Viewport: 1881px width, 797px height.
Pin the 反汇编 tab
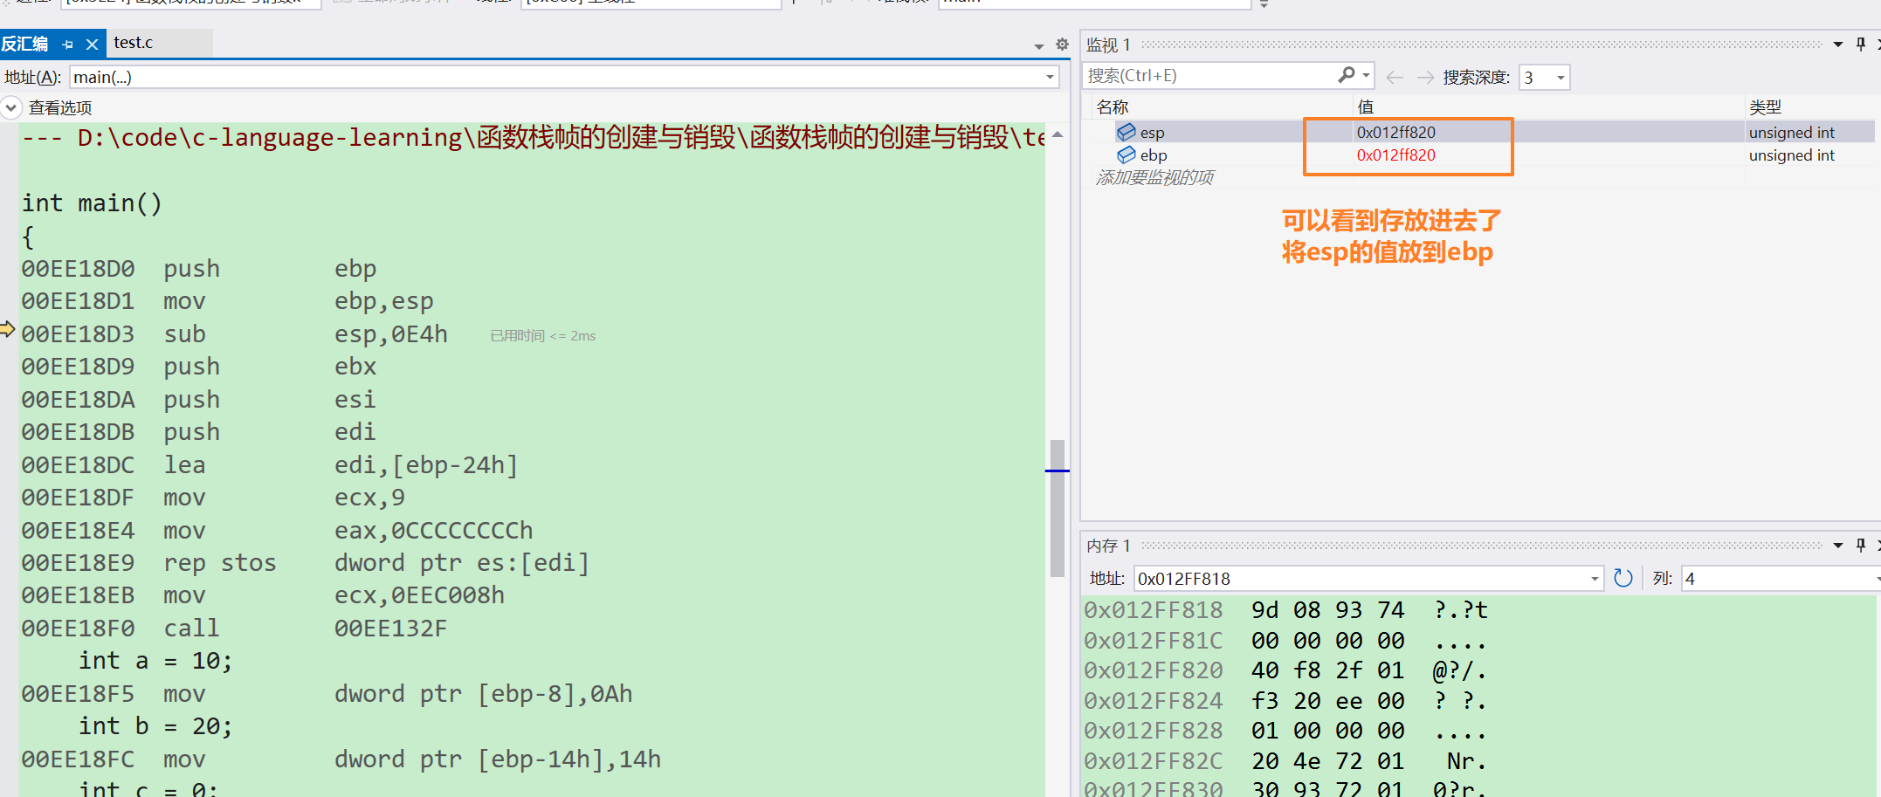[68, 45]
